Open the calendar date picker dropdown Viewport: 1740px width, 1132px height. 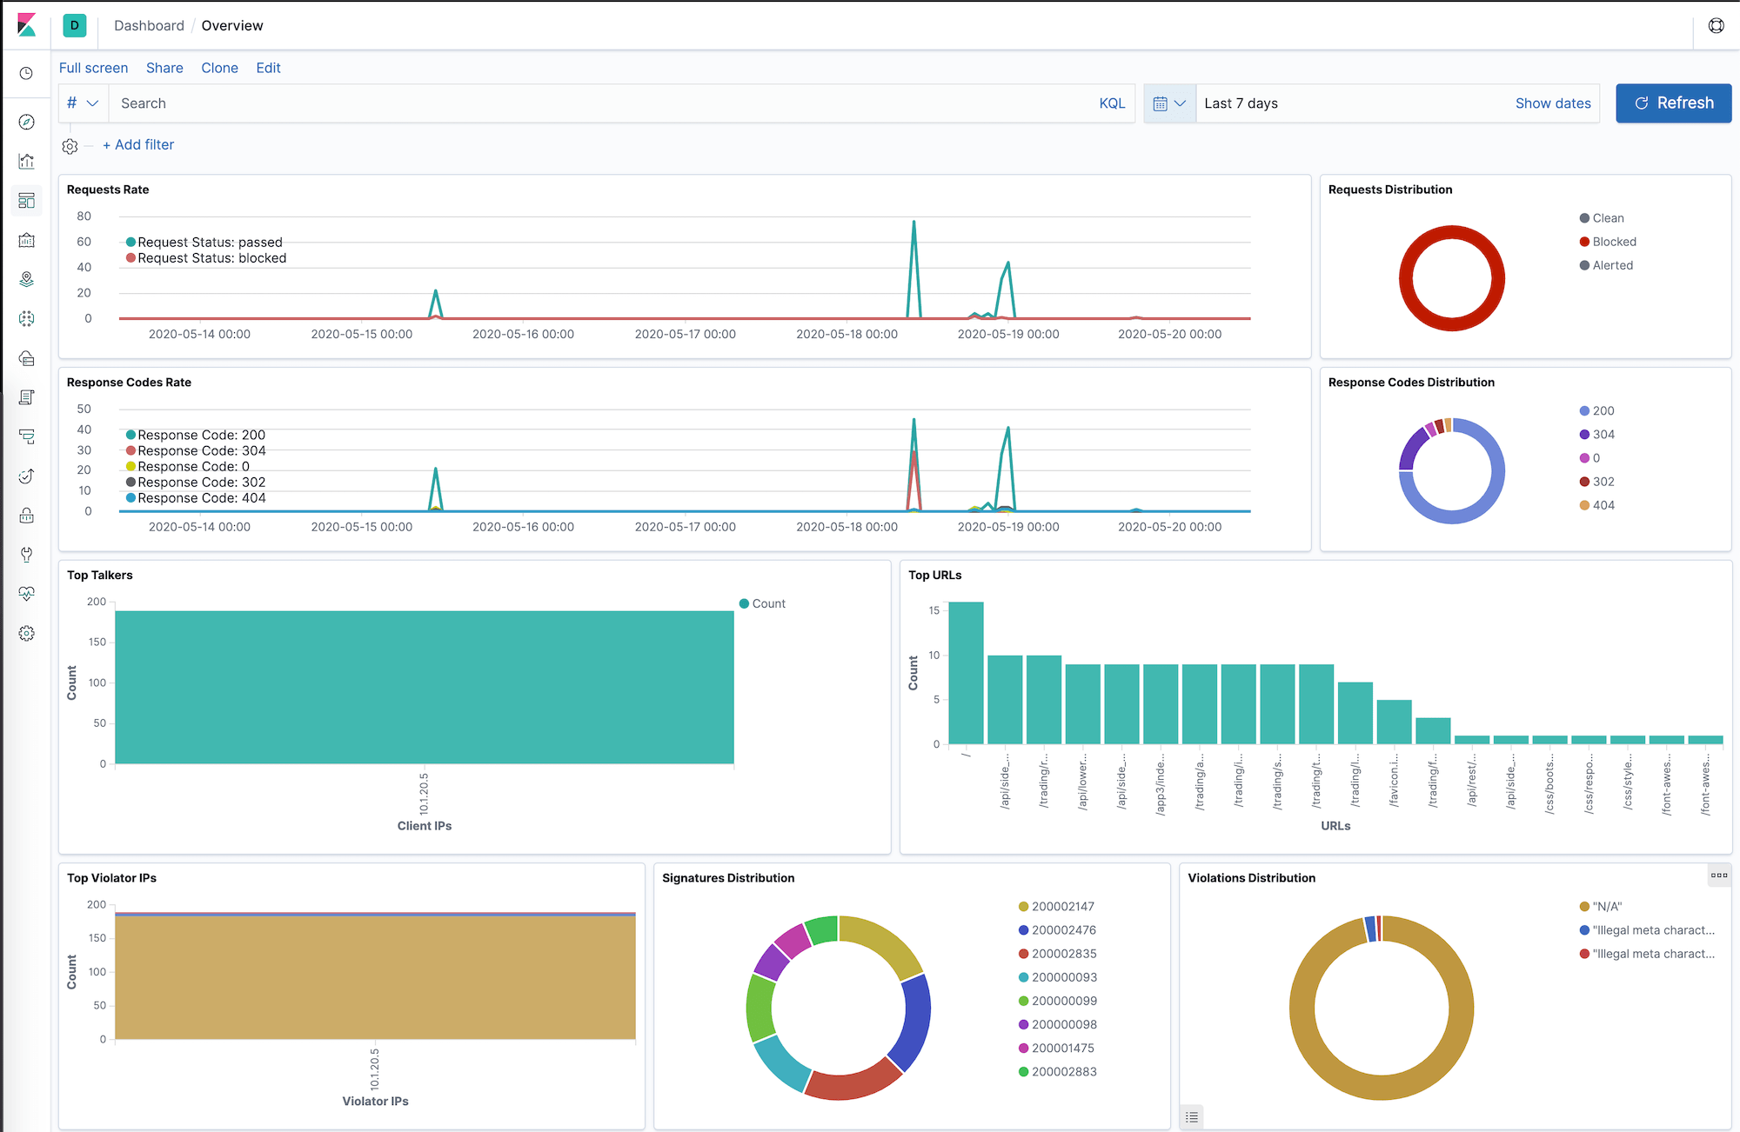point(1169,103)
